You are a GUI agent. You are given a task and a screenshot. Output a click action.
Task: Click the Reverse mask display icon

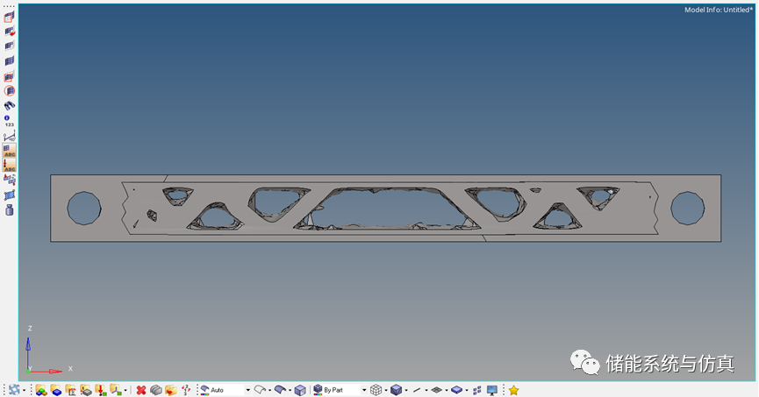coord(9,32)
